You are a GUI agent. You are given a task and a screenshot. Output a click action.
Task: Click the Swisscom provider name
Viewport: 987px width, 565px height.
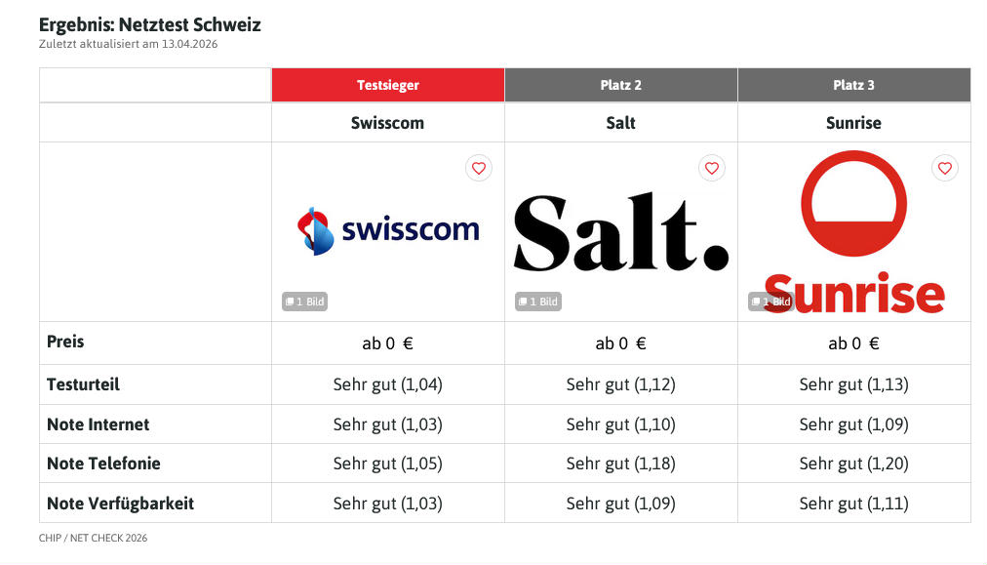388,123
